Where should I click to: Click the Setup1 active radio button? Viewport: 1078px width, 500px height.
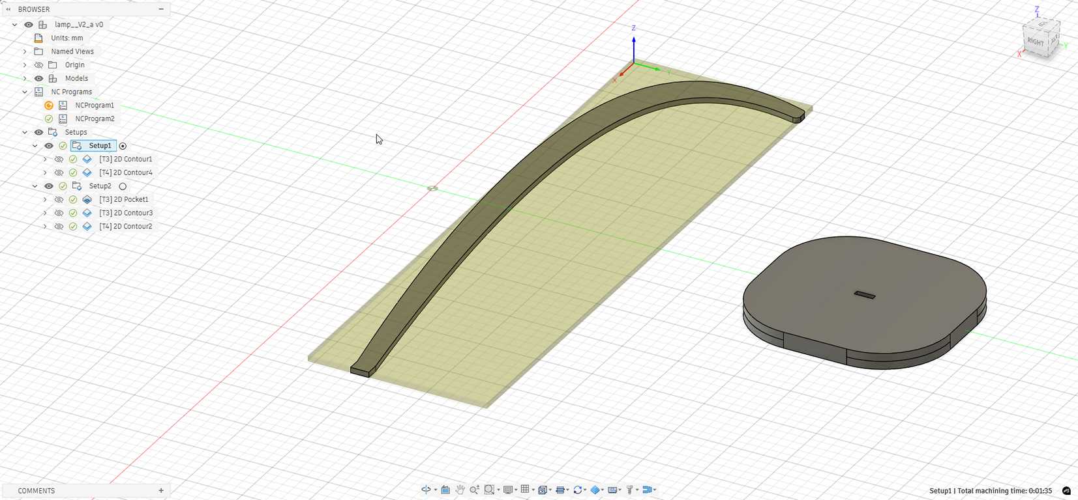click(123, 146)
